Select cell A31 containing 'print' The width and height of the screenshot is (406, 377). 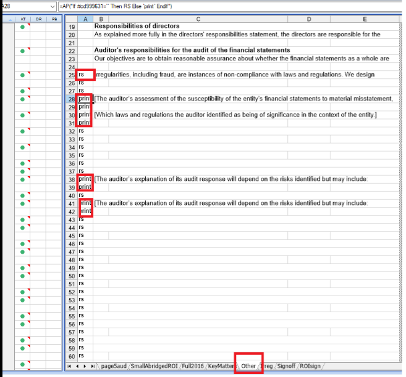(85, 123)
